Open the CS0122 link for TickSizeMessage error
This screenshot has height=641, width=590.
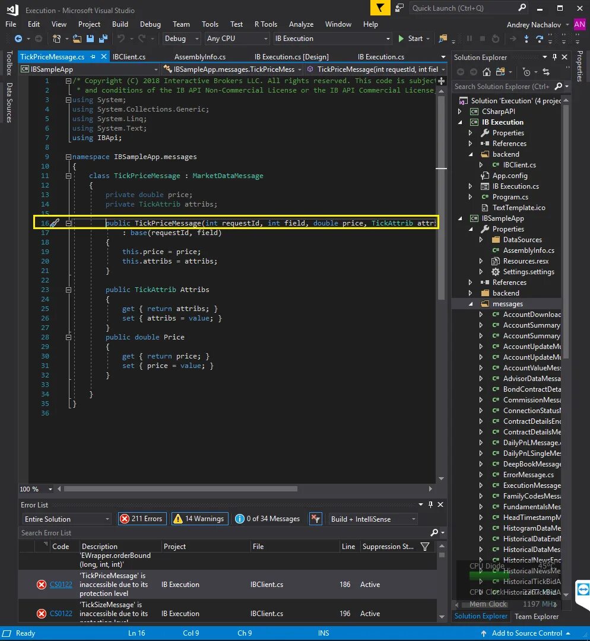pyautogui.click(x=61, y=613)
